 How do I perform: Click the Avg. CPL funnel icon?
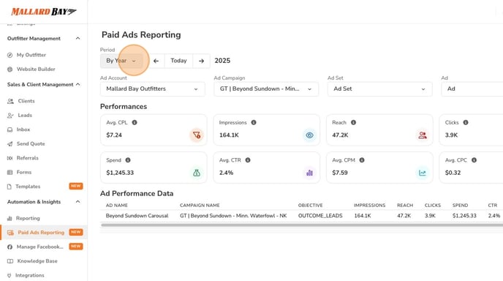pyautogui.click(x=197, y=135)
